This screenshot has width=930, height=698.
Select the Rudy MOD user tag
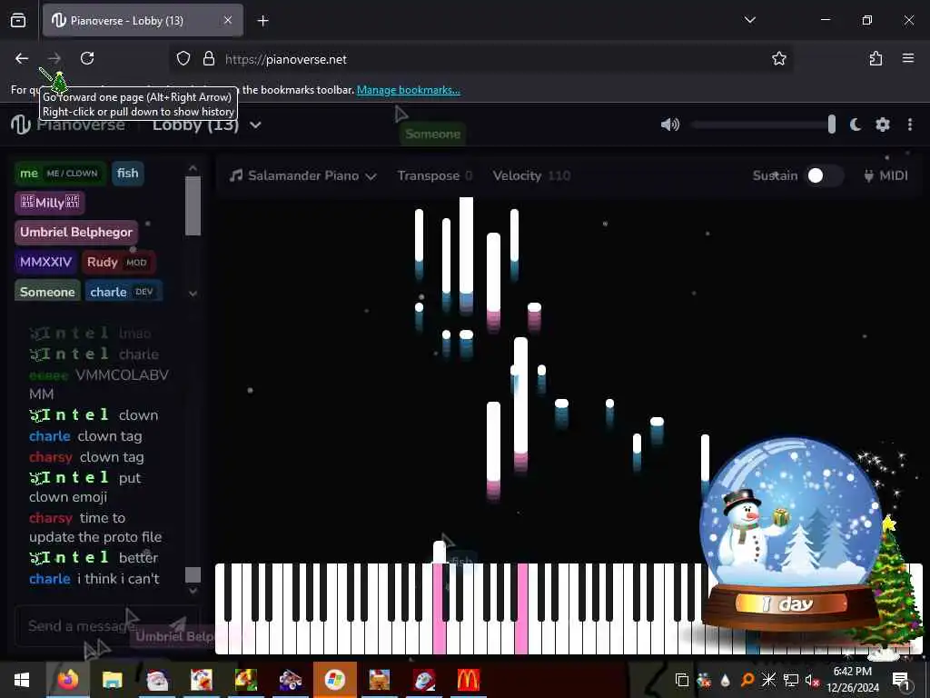click(117, 262)
